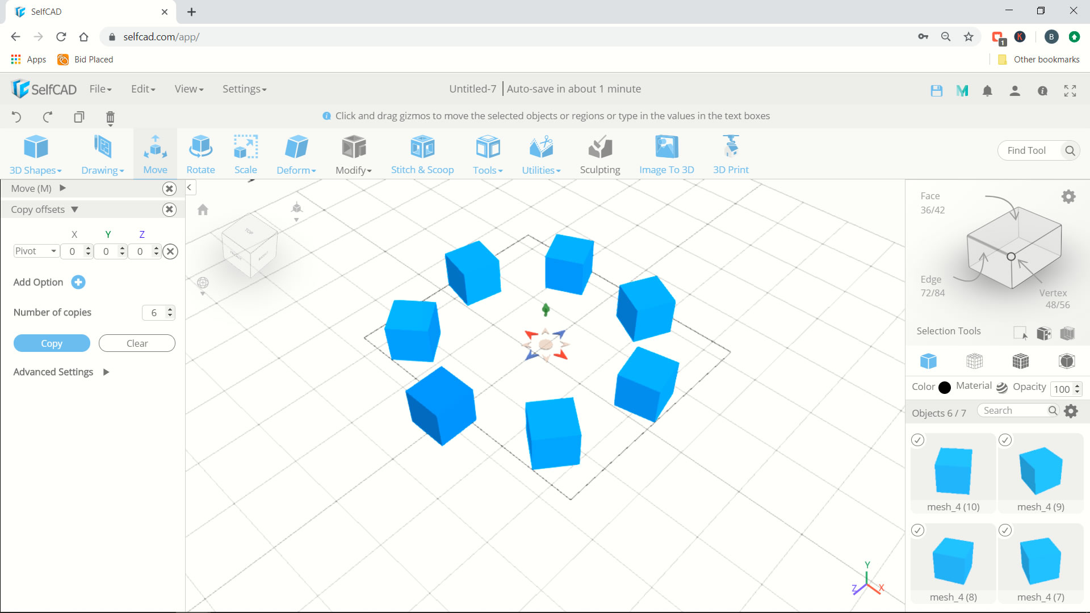Toggle fullscreen mode icon
This screenshot has width=1090, height=613.
coord(1070,91)
